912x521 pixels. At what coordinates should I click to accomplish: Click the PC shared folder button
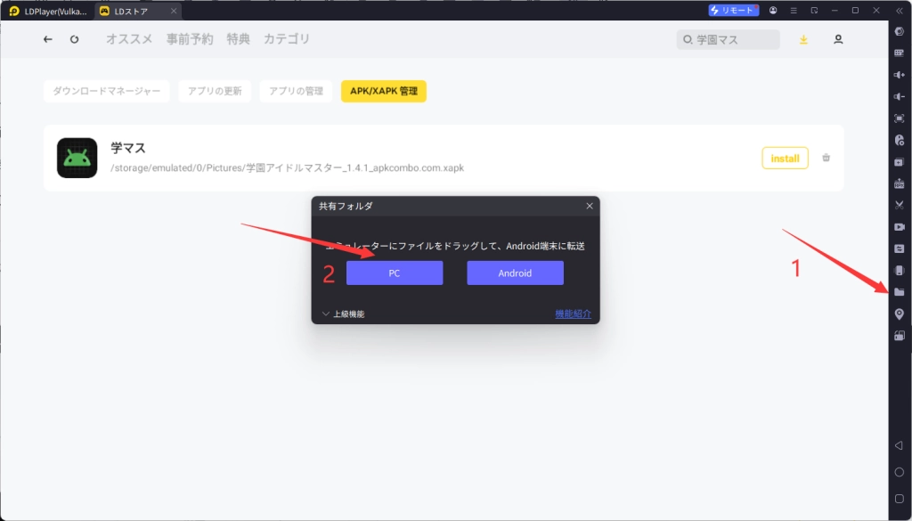click(x=395, y=273)
